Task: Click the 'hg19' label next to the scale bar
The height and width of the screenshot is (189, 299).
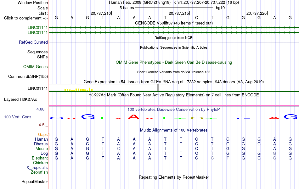Action: [x=220, y=8]
